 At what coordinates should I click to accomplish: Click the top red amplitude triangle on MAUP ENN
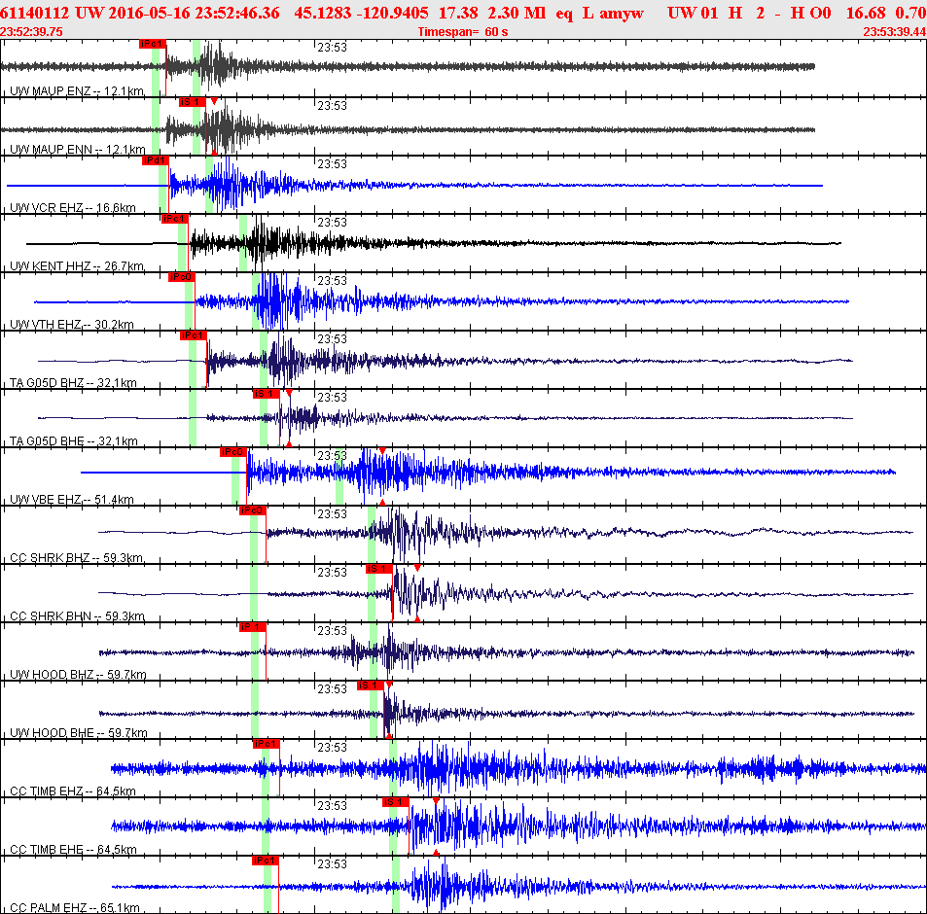pos(214,102)
